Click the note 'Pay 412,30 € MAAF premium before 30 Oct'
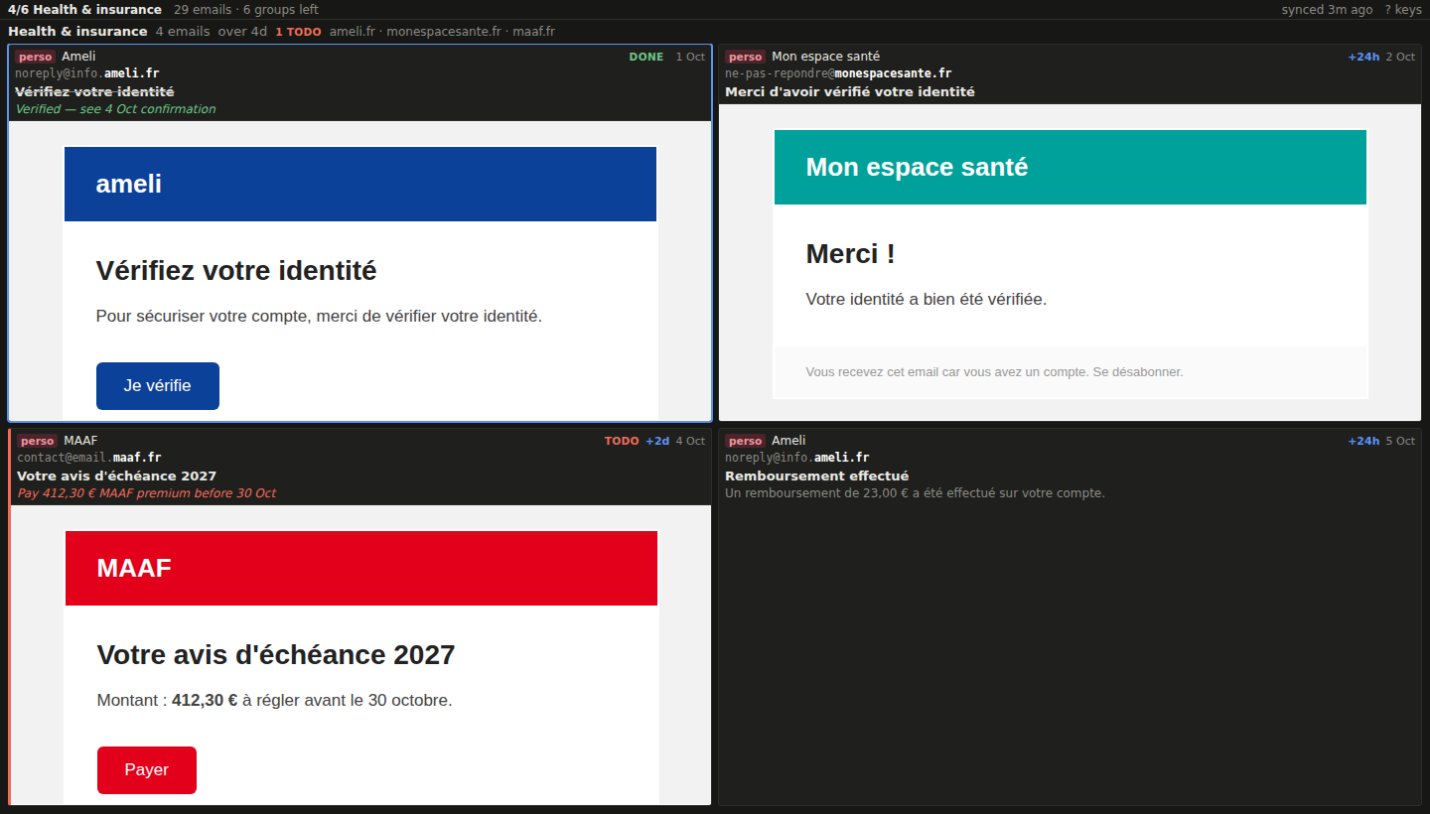 coord(147,493)
